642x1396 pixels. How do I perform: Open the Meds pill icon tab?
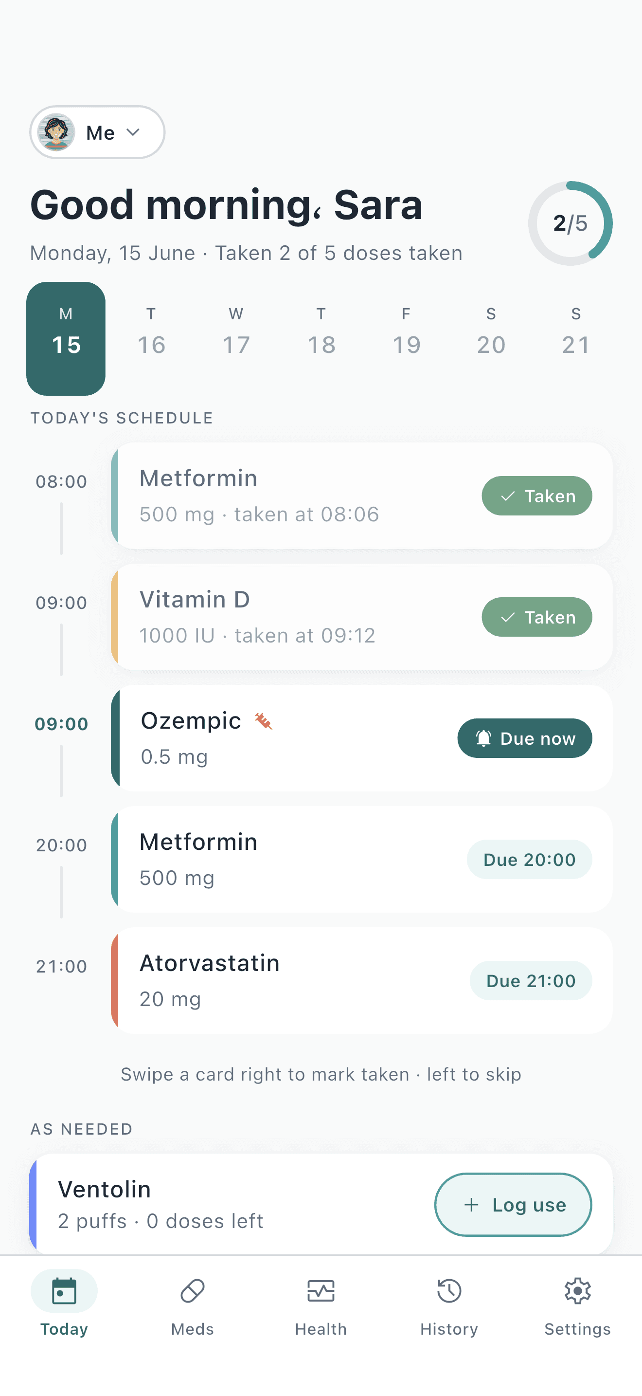click(192, 1291)
